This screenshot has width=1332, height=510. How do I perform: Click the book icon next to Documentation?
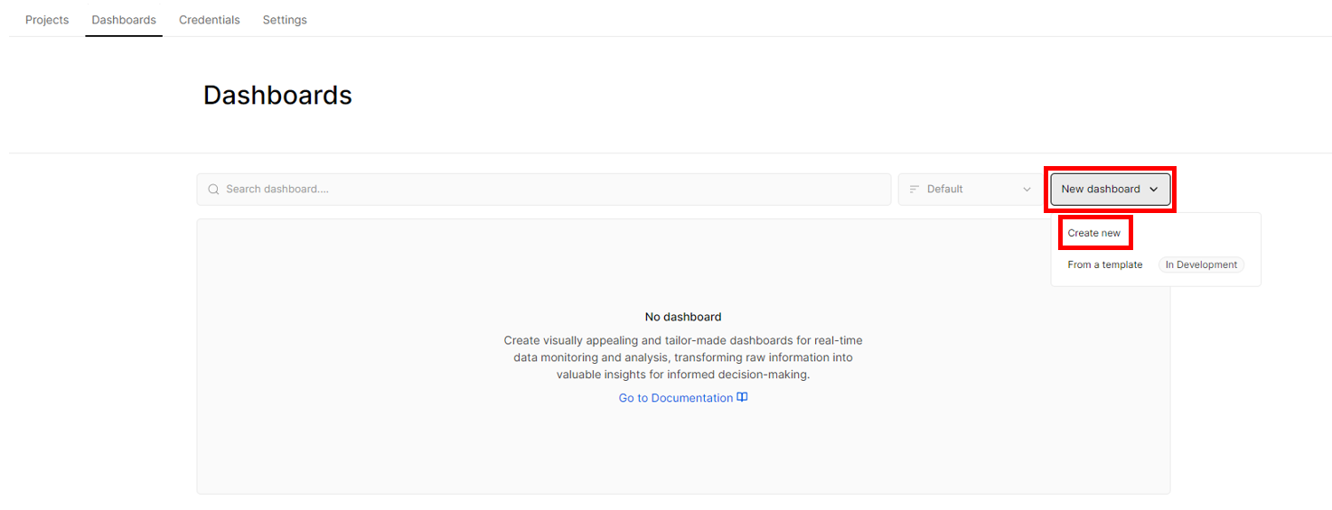pos(742,397)
